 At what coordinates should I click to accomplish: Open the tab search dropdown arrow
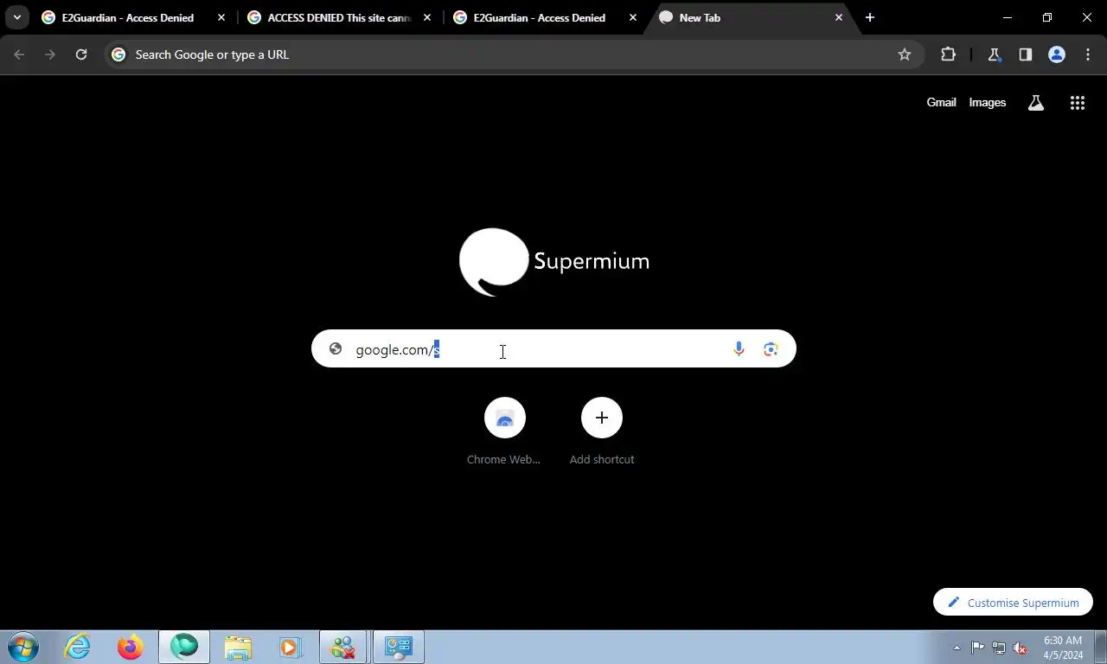[x=16, y=17]
